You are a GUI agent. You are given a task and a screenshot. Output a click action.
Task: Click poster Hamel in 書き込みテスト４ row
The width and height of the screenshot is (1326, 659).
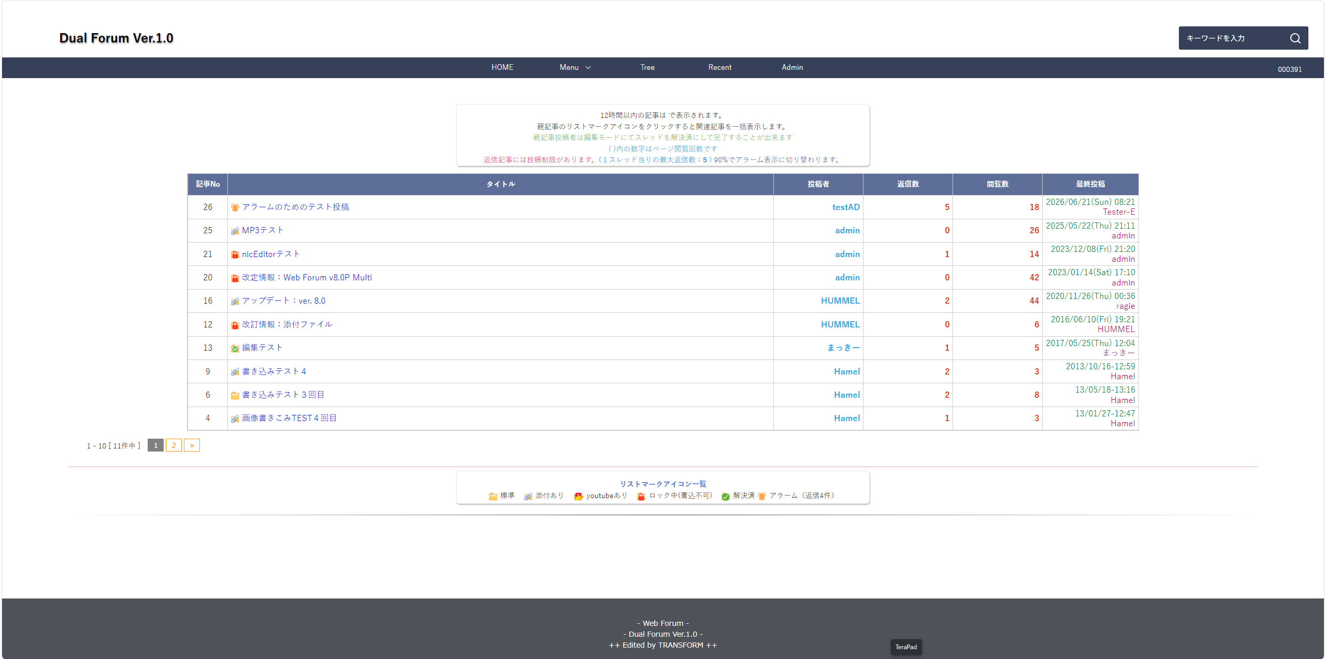coord(847,371)
